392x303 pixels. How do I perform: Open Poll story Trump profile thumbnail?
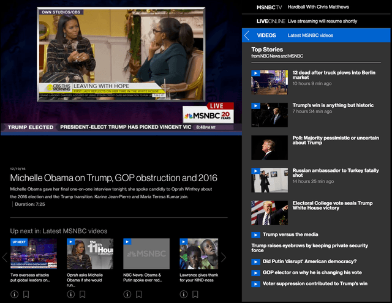point(269,148)
